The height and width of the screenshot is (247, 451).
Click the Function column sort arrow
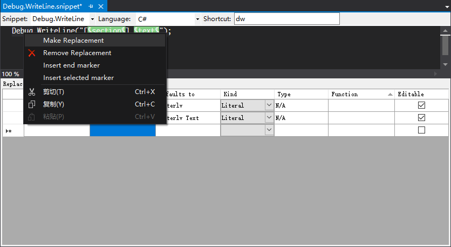[x=389, y=95]
